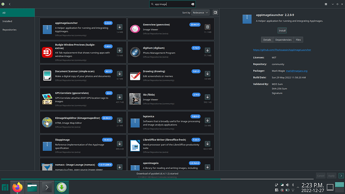Mark libappimage for installation
This screenshot has width=345, height=194.
pos(119,143)
